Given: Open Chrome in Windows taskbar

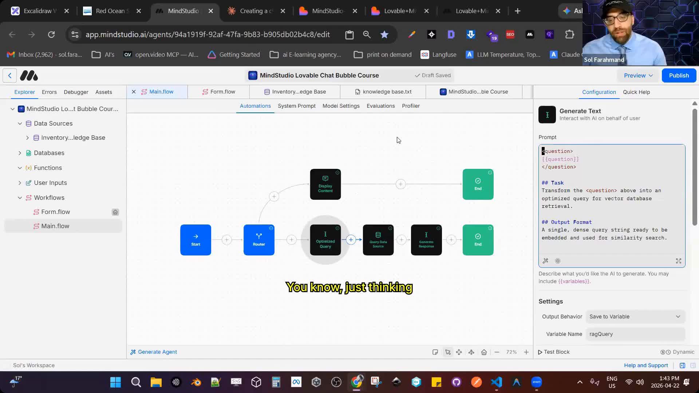Looking at the screenshot, I should click(356, 382).
